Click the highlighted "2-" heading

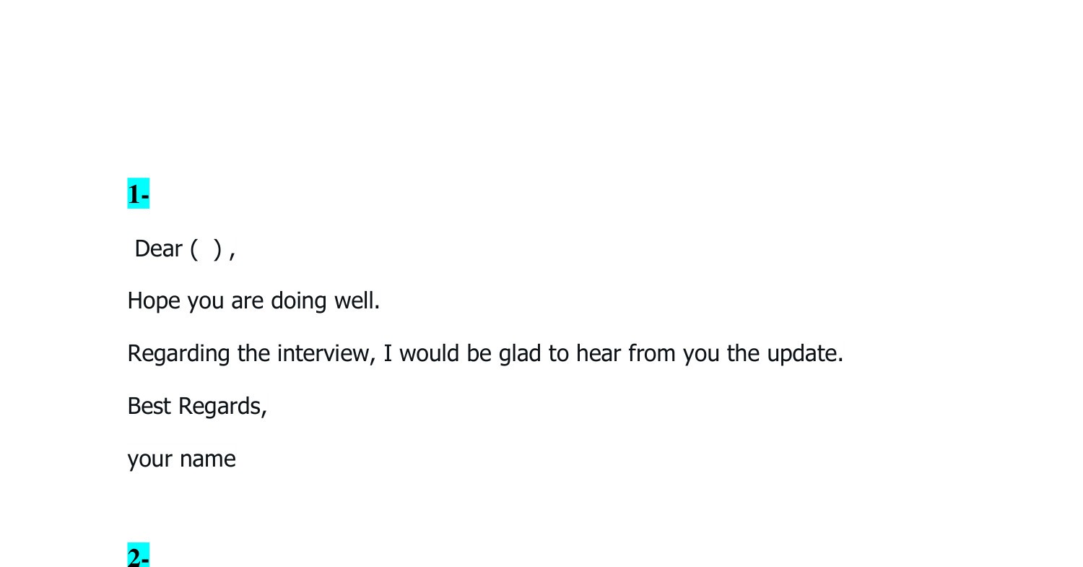click(138, 558)
